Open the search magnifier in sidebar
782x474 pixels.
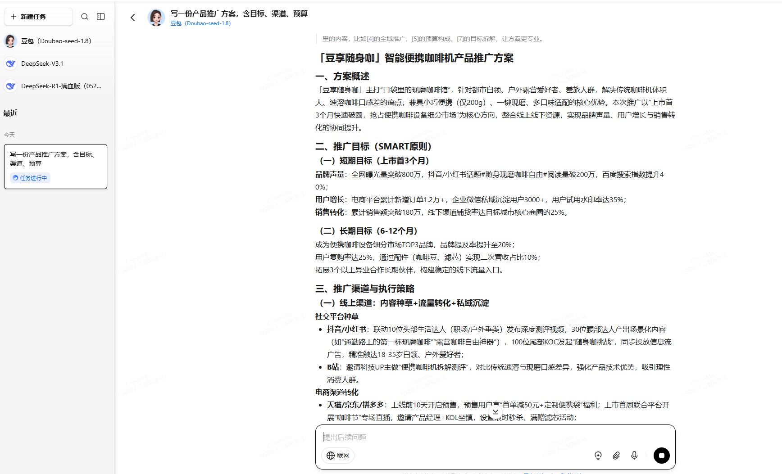[x=85, y=17]
